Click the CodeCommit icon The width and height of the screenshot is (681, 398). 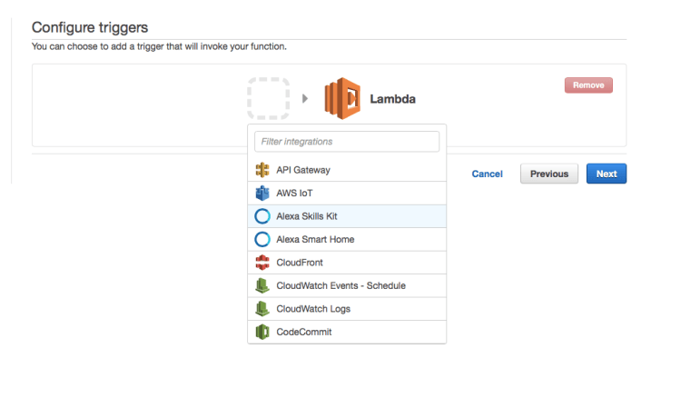point(262,333)
